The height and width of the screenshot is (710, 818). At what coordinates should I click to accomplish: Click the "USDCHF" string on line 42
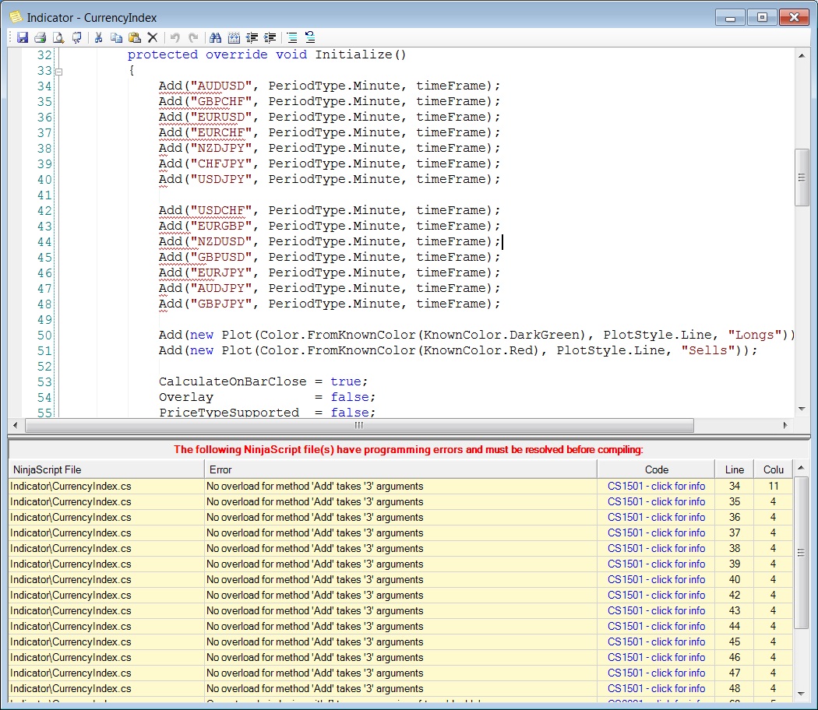[x=221, y=211]
